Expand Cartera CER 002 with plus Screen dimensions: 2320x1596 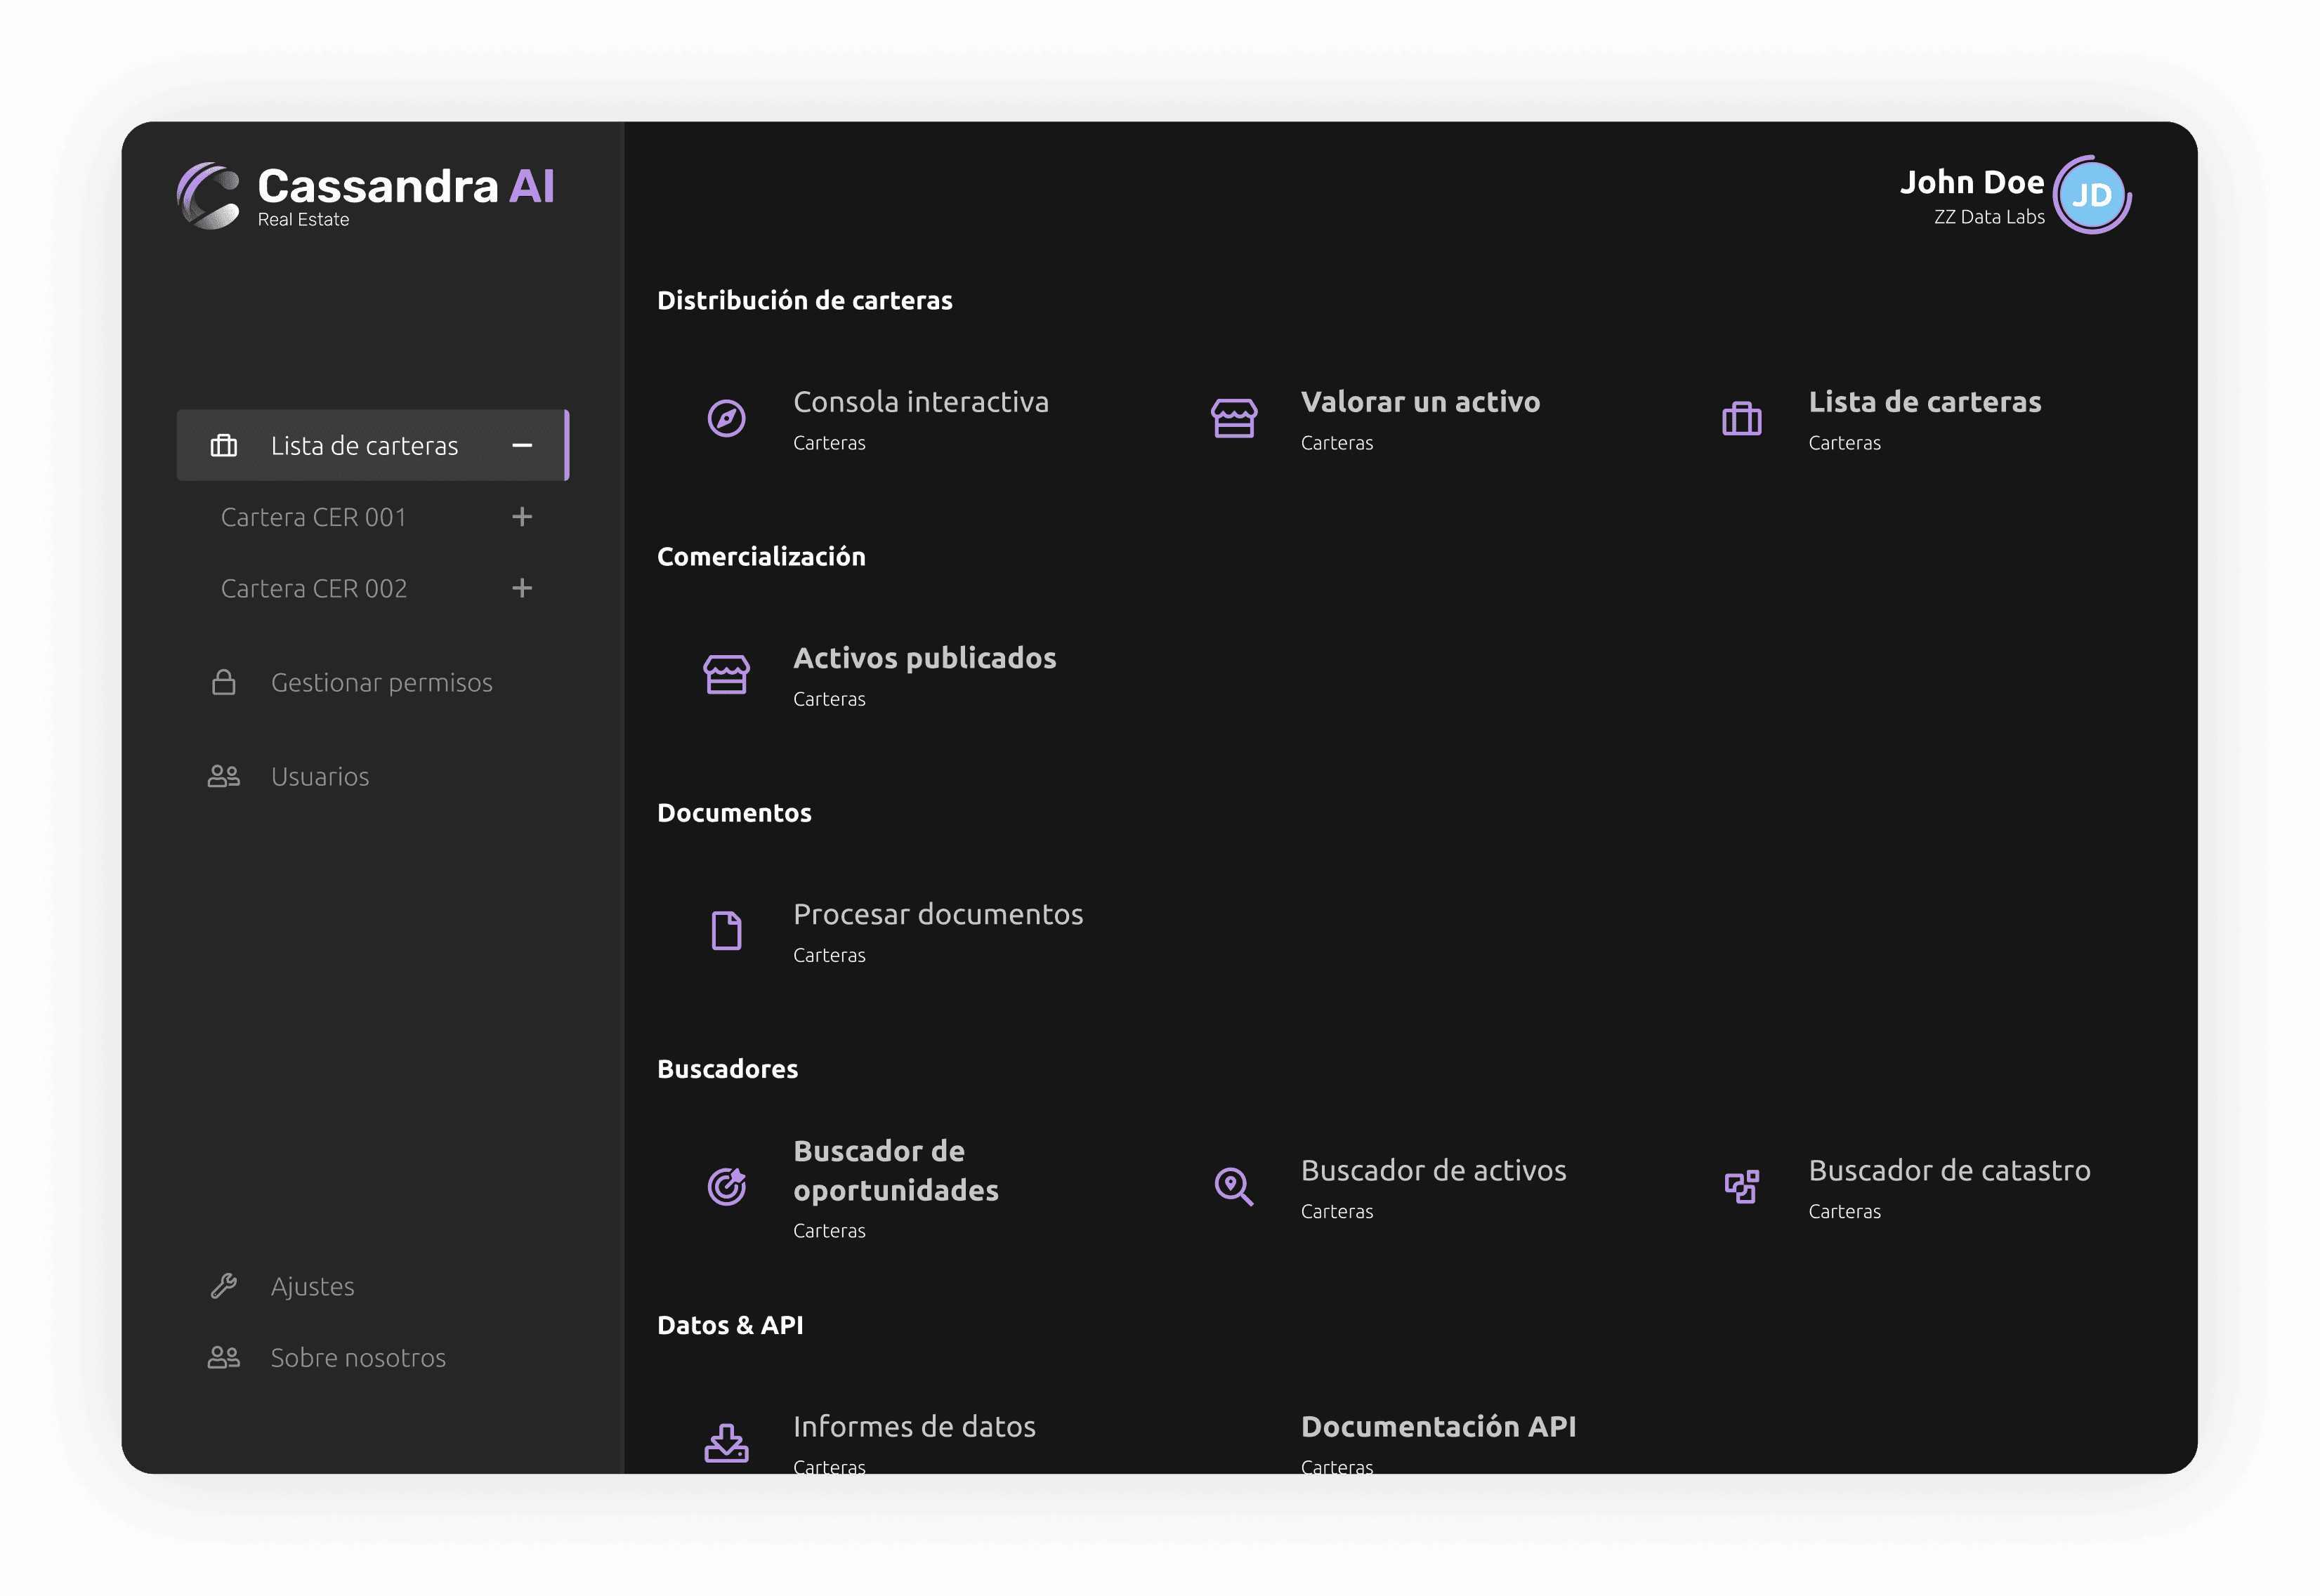521,587
